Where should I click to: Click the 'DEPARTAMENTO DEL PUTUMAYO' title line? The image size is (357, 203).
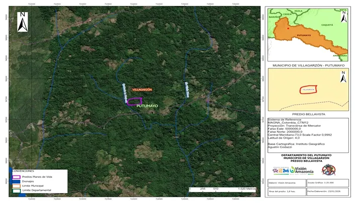pos(306,155)
